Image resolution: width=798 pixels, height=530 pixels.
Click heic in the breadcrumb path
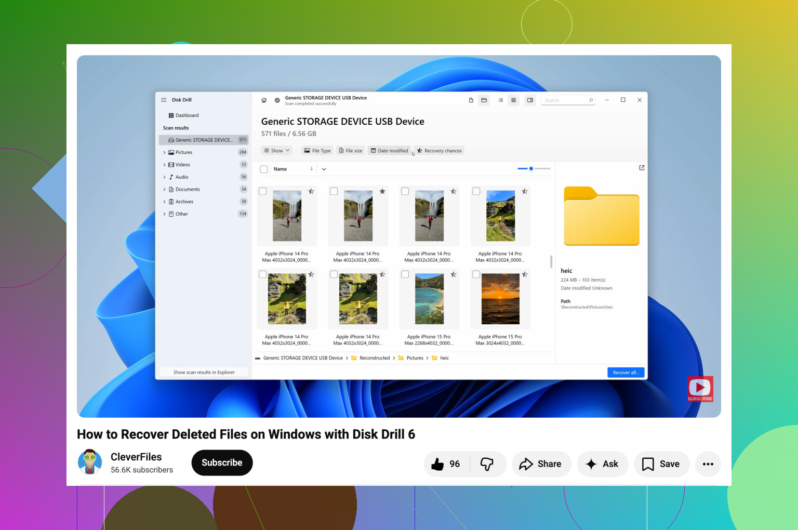[445, 358]
